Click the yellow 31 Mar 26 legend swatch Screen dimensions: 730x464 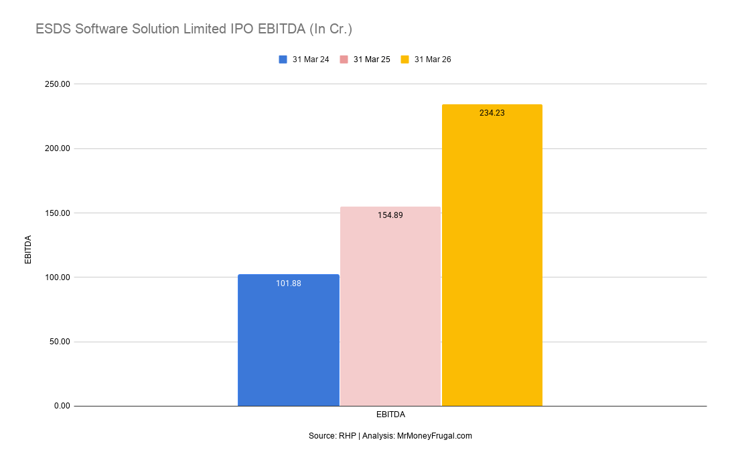coord(405,60)
